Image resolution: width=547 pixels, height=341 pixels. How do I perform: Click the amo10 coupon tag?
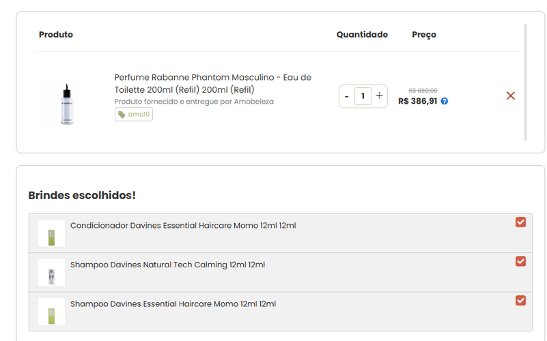134,115
